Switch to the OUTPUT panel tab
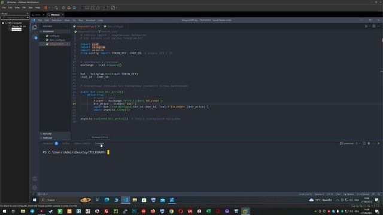The height and width of the screenshot is (215, 383). pyautogui.click(x=66, y=143)
